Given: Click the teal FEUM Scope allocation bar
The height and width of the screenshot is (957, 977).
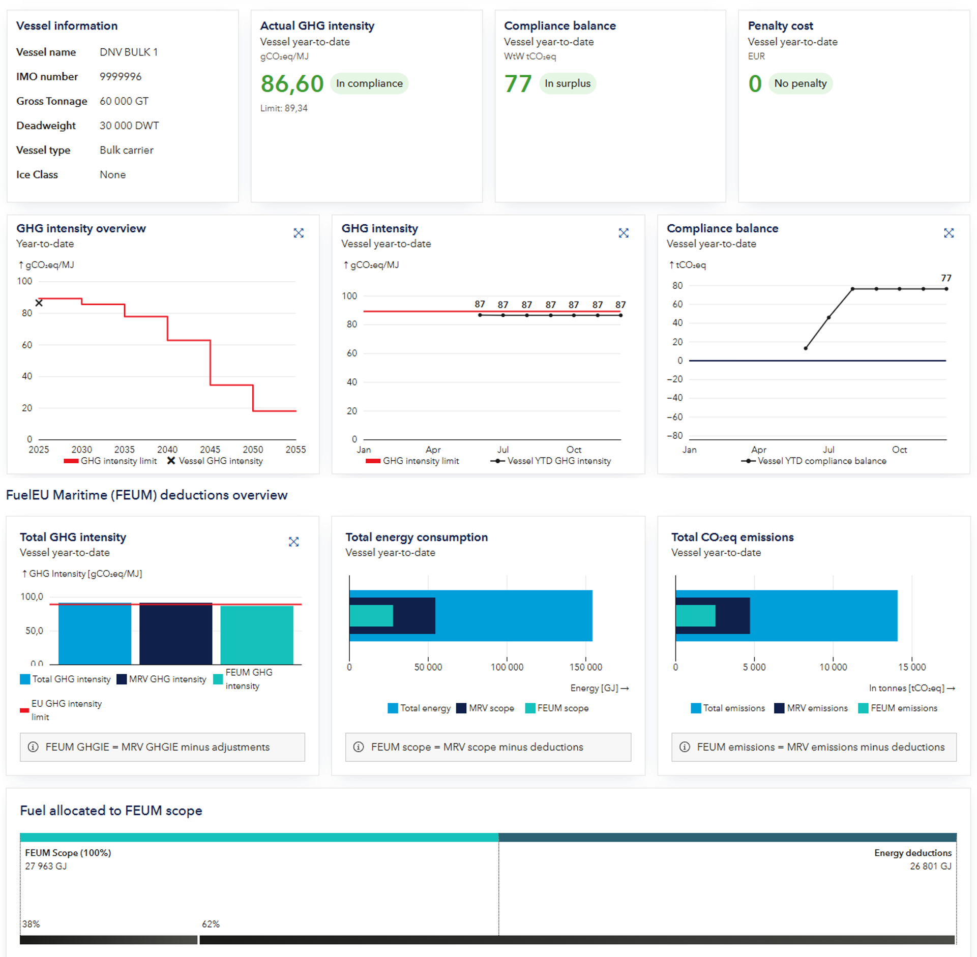Looking at the screenshot, I should pos(259,837).
